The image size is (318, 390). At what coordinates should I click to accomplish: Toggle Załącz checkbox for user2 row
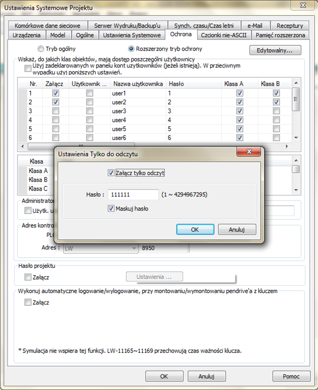[56, 102]
